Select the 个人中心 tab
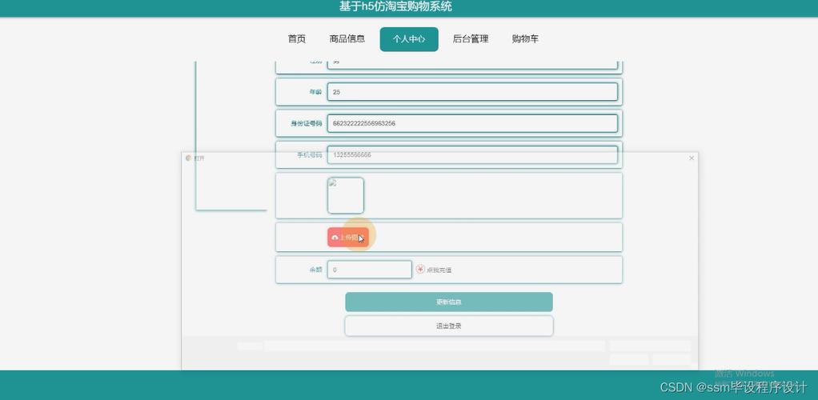818x400 pixels. 409,39
